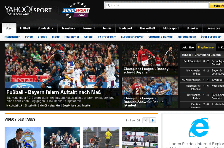224x148 pixels.
Task: Open the Fußball navigation menu
Action: [x=25, y=28]
